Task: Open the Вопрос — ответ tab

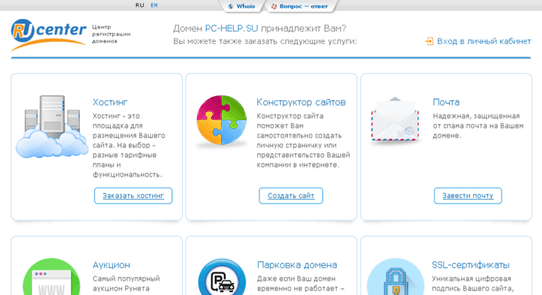Action: tap(300, 6)
